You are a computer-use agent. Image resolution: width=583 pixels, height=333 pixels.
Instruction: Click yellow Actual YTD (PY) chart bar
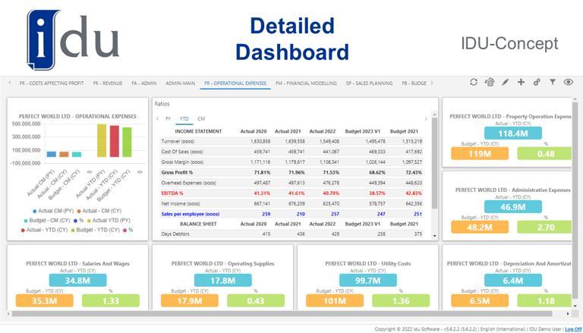point(102,140)
